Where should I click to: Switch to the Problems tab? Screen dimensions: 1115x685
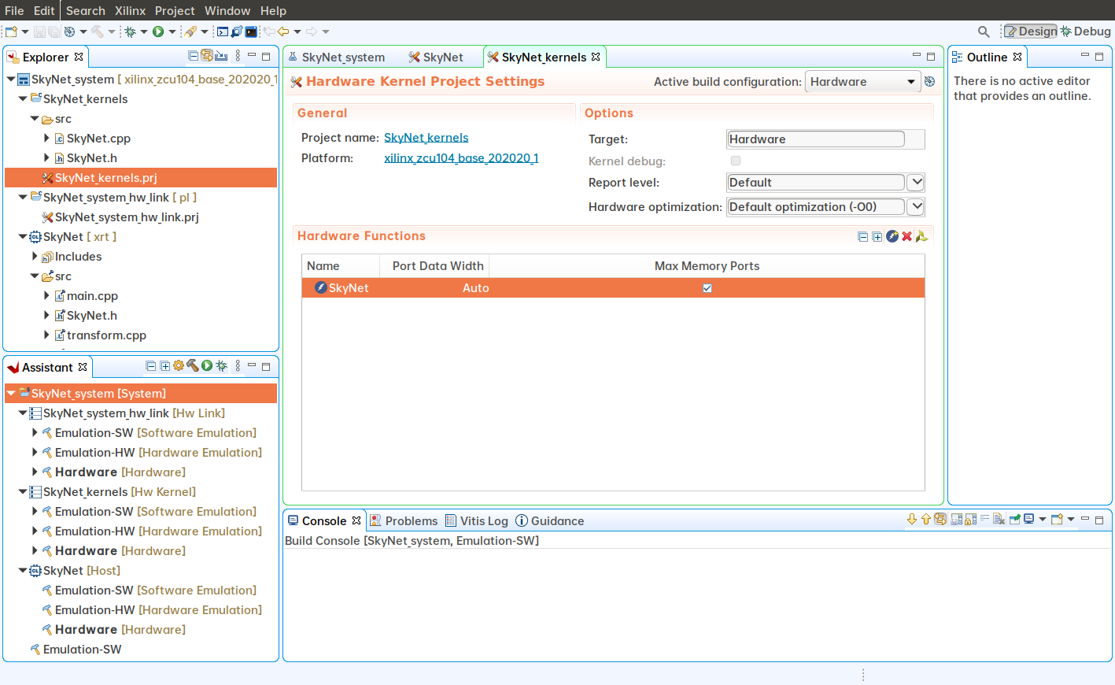tap(404, 520)
